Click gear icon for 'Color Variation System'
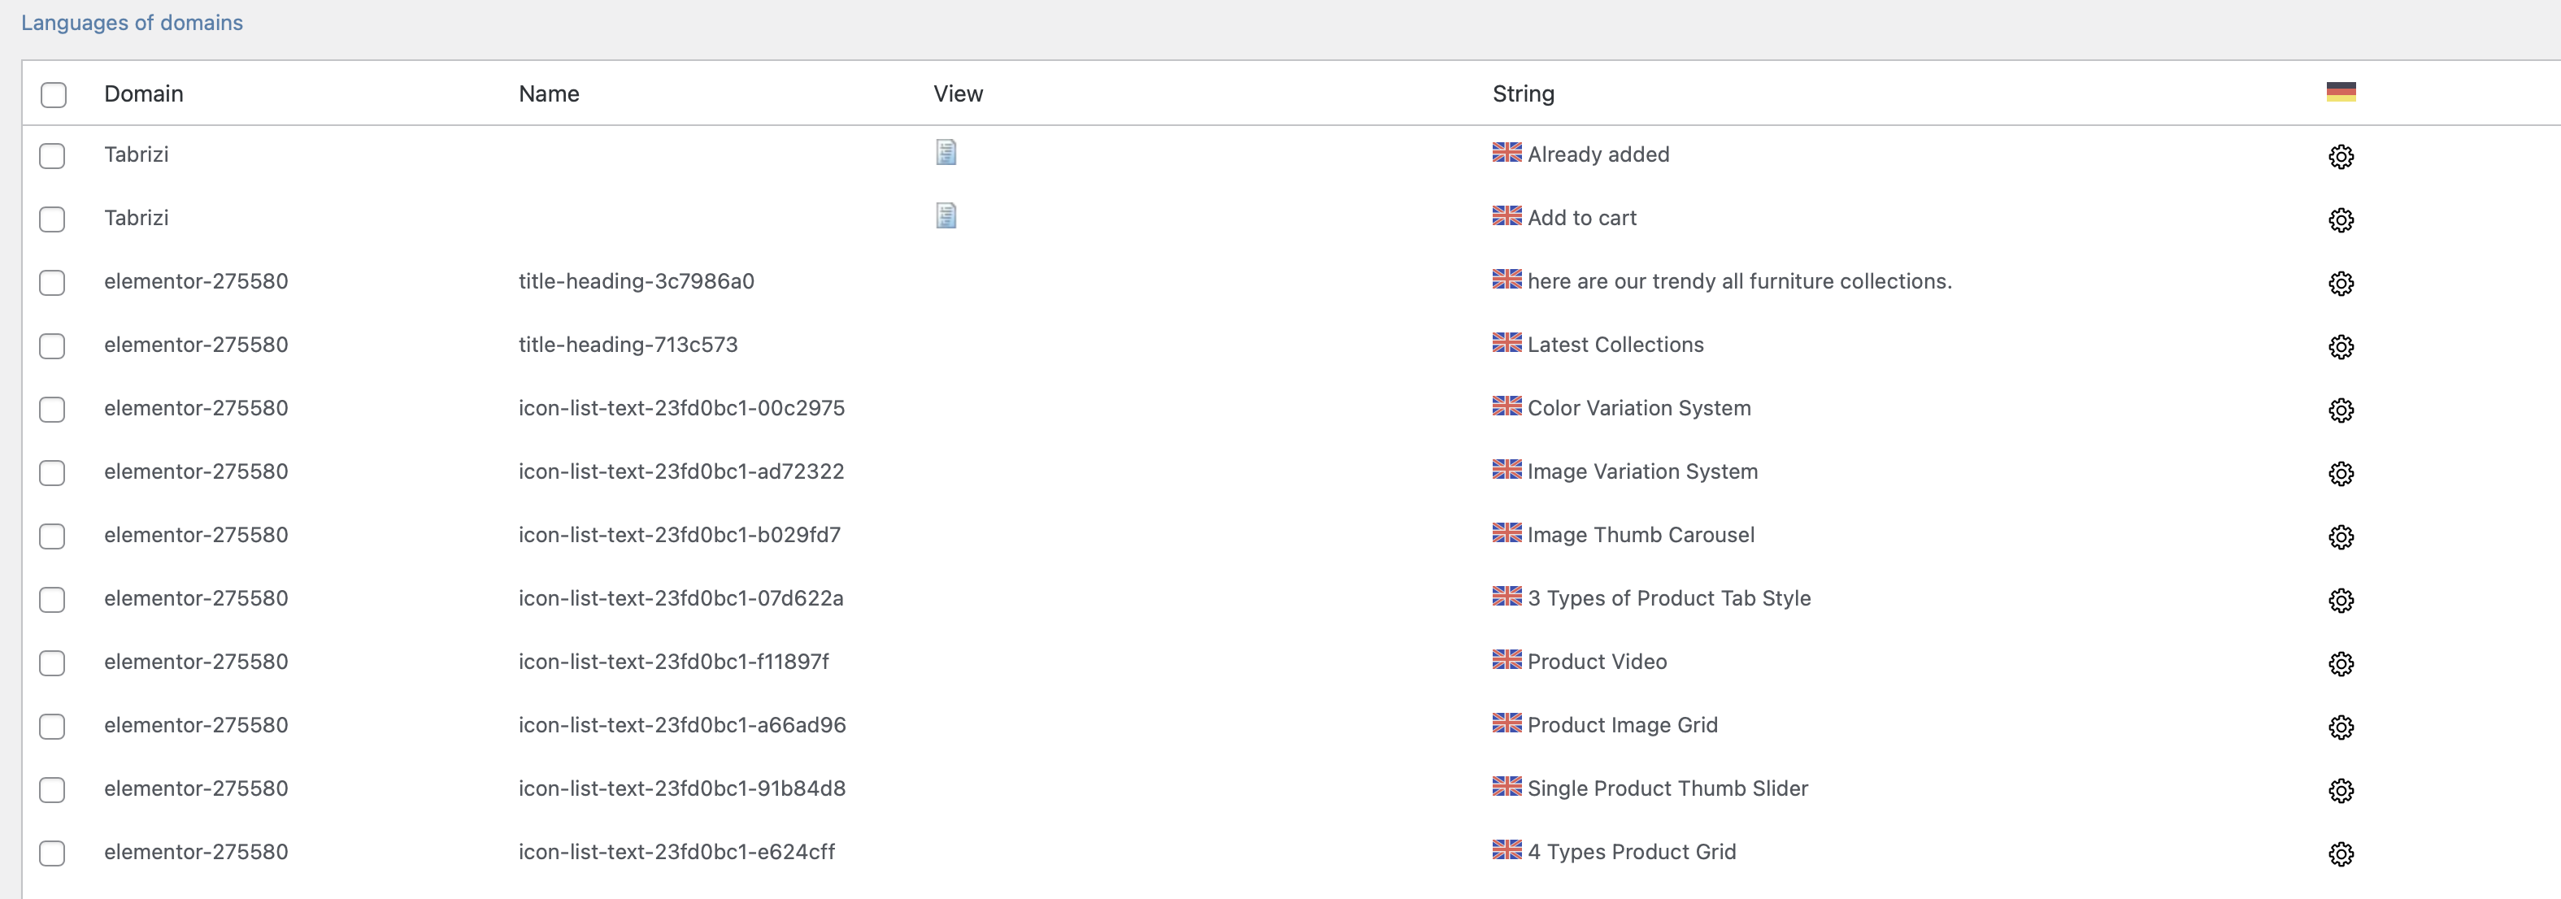This screenshot has width=2561, height=899. (2341, 410)
